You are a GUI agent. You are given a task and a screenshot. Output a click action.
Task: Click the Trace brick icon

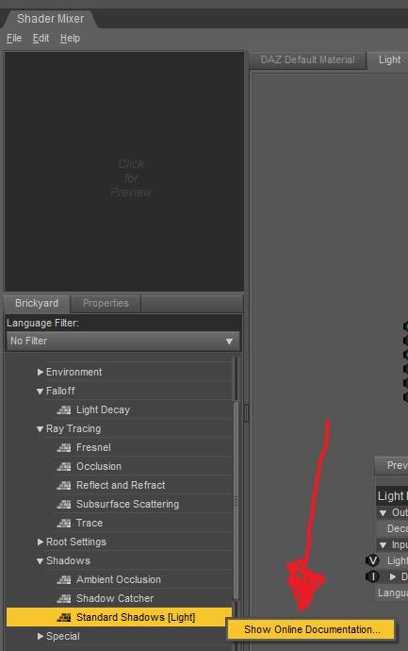coord(64,523)
